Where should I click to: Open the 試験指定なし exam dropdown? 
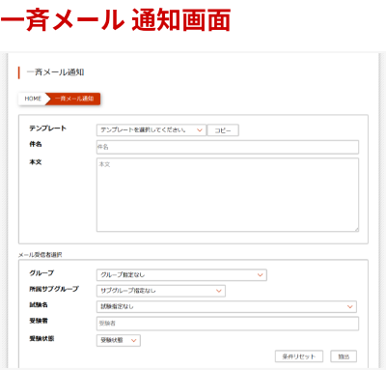click(x=227, y=306)
